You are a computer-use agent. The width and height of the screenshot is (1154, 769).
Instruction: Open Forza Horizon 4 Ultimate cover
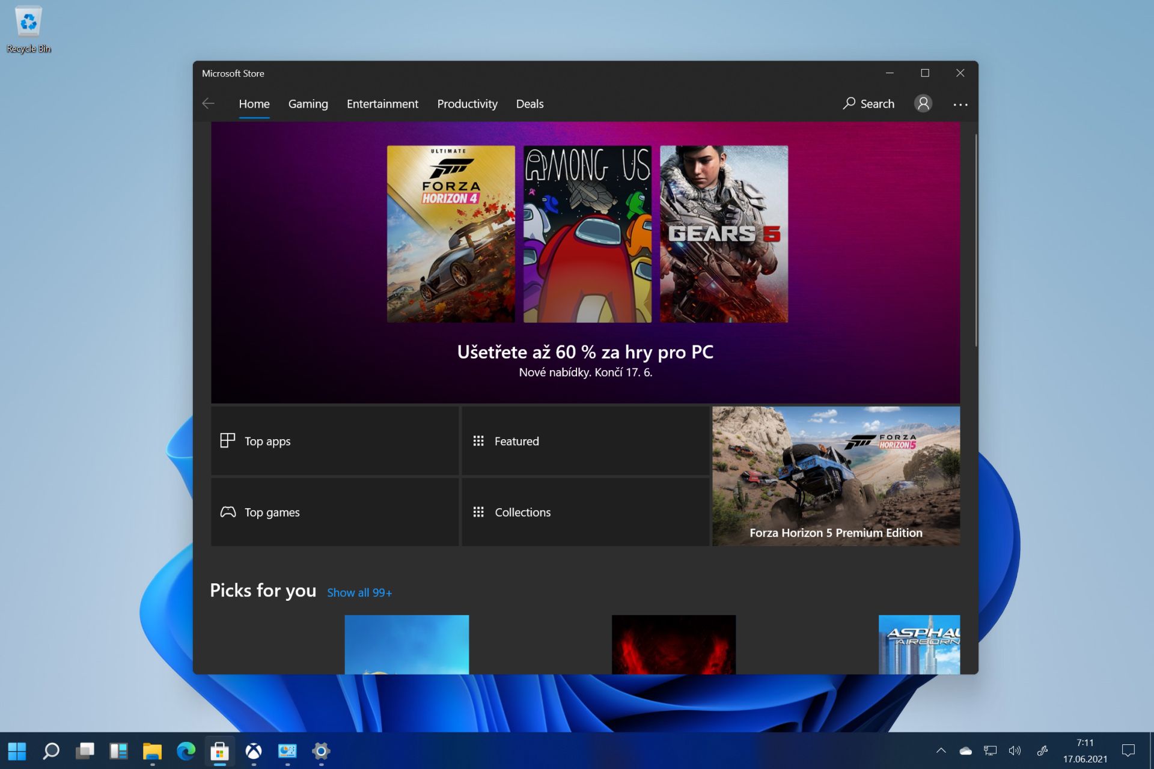(x=451, y=234)
